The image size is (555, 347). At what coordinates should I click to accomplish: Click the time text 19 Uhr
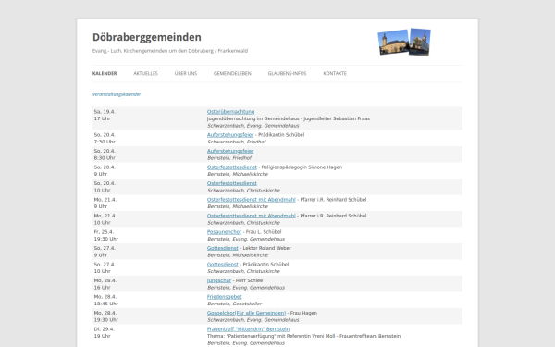(x=102, y=336)
